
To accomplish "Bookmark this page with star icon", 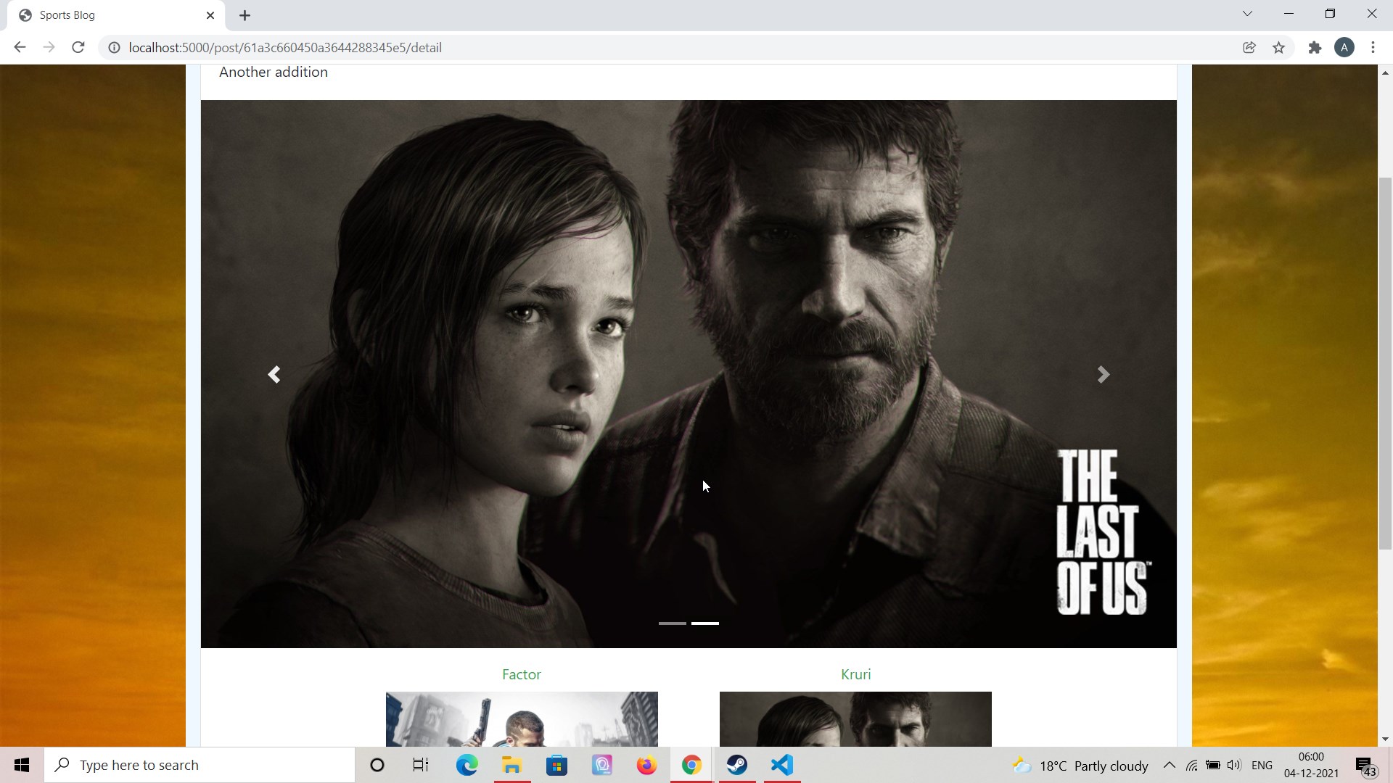I will click(x=1279, y=48).
